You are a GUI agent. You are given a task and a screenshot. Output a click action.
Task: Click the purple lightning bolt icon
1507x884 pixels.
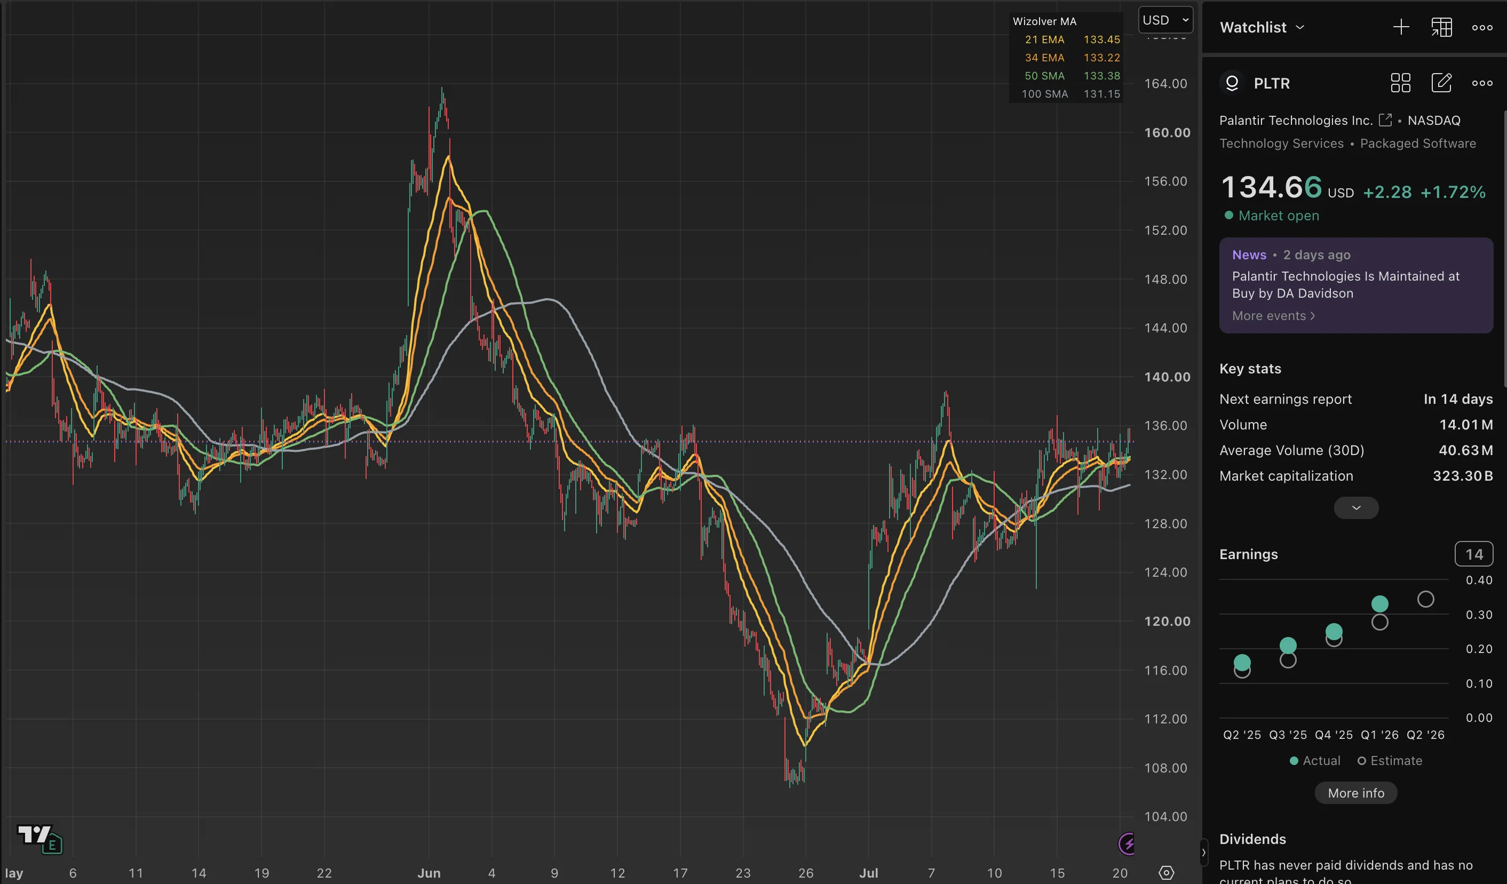pyautogui.click(x=1127, y=844)
